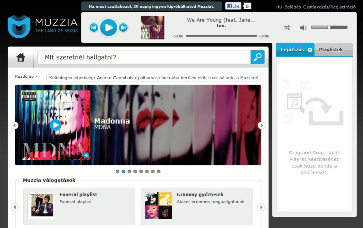Focus the 'Mit szeretnél hallgatni?' search field

144,57
